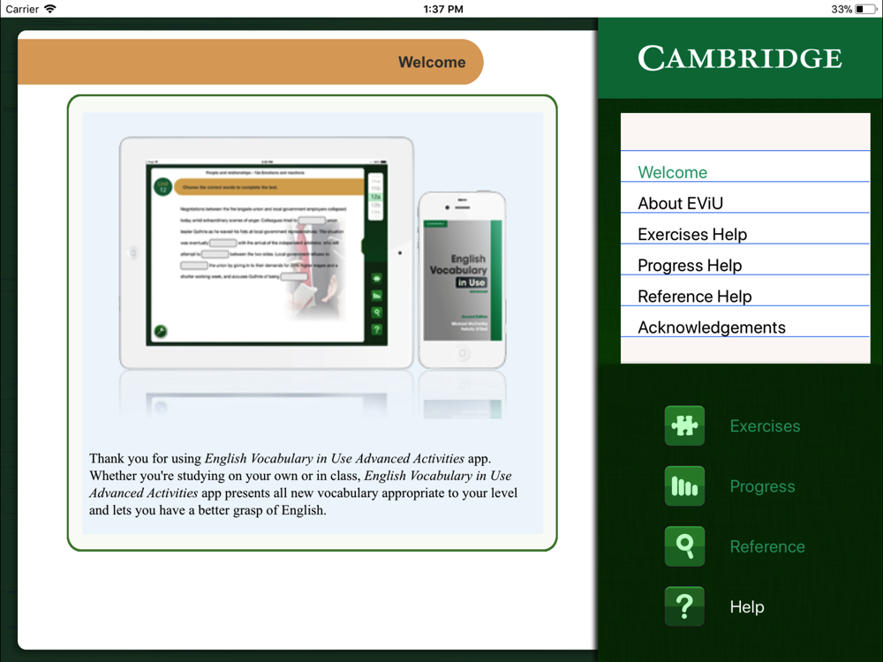This screenshot has height=662, width=883.
Task: Tap the Reference label in the sidebar
Action: [x=767, y=546]
